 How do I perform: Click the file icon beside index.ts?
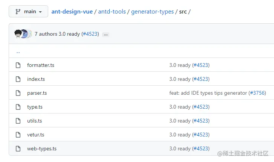[x=18, y=79]
